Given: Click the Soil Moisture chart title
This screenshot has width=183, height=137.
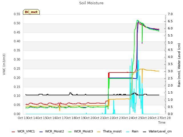Looking at the screenshot, I should coord(91,3).
